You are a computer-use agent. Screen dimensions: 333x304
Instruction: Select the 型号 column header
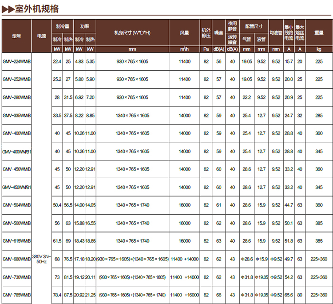(x=16, y=36)
